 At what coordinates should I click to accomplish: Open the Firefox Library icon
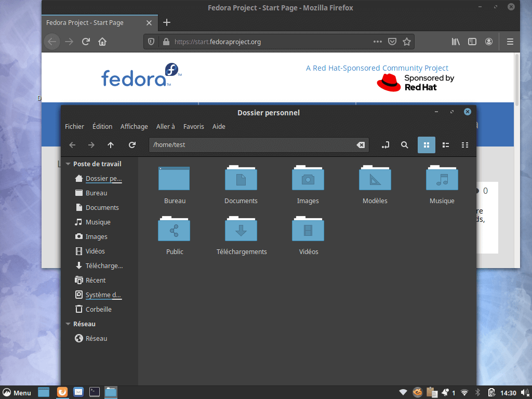[x=456, y=42]
